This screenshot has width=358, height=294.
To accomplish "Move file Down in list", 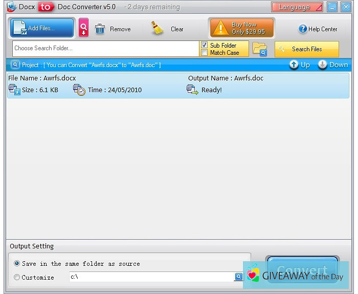I will pos(332,65).
